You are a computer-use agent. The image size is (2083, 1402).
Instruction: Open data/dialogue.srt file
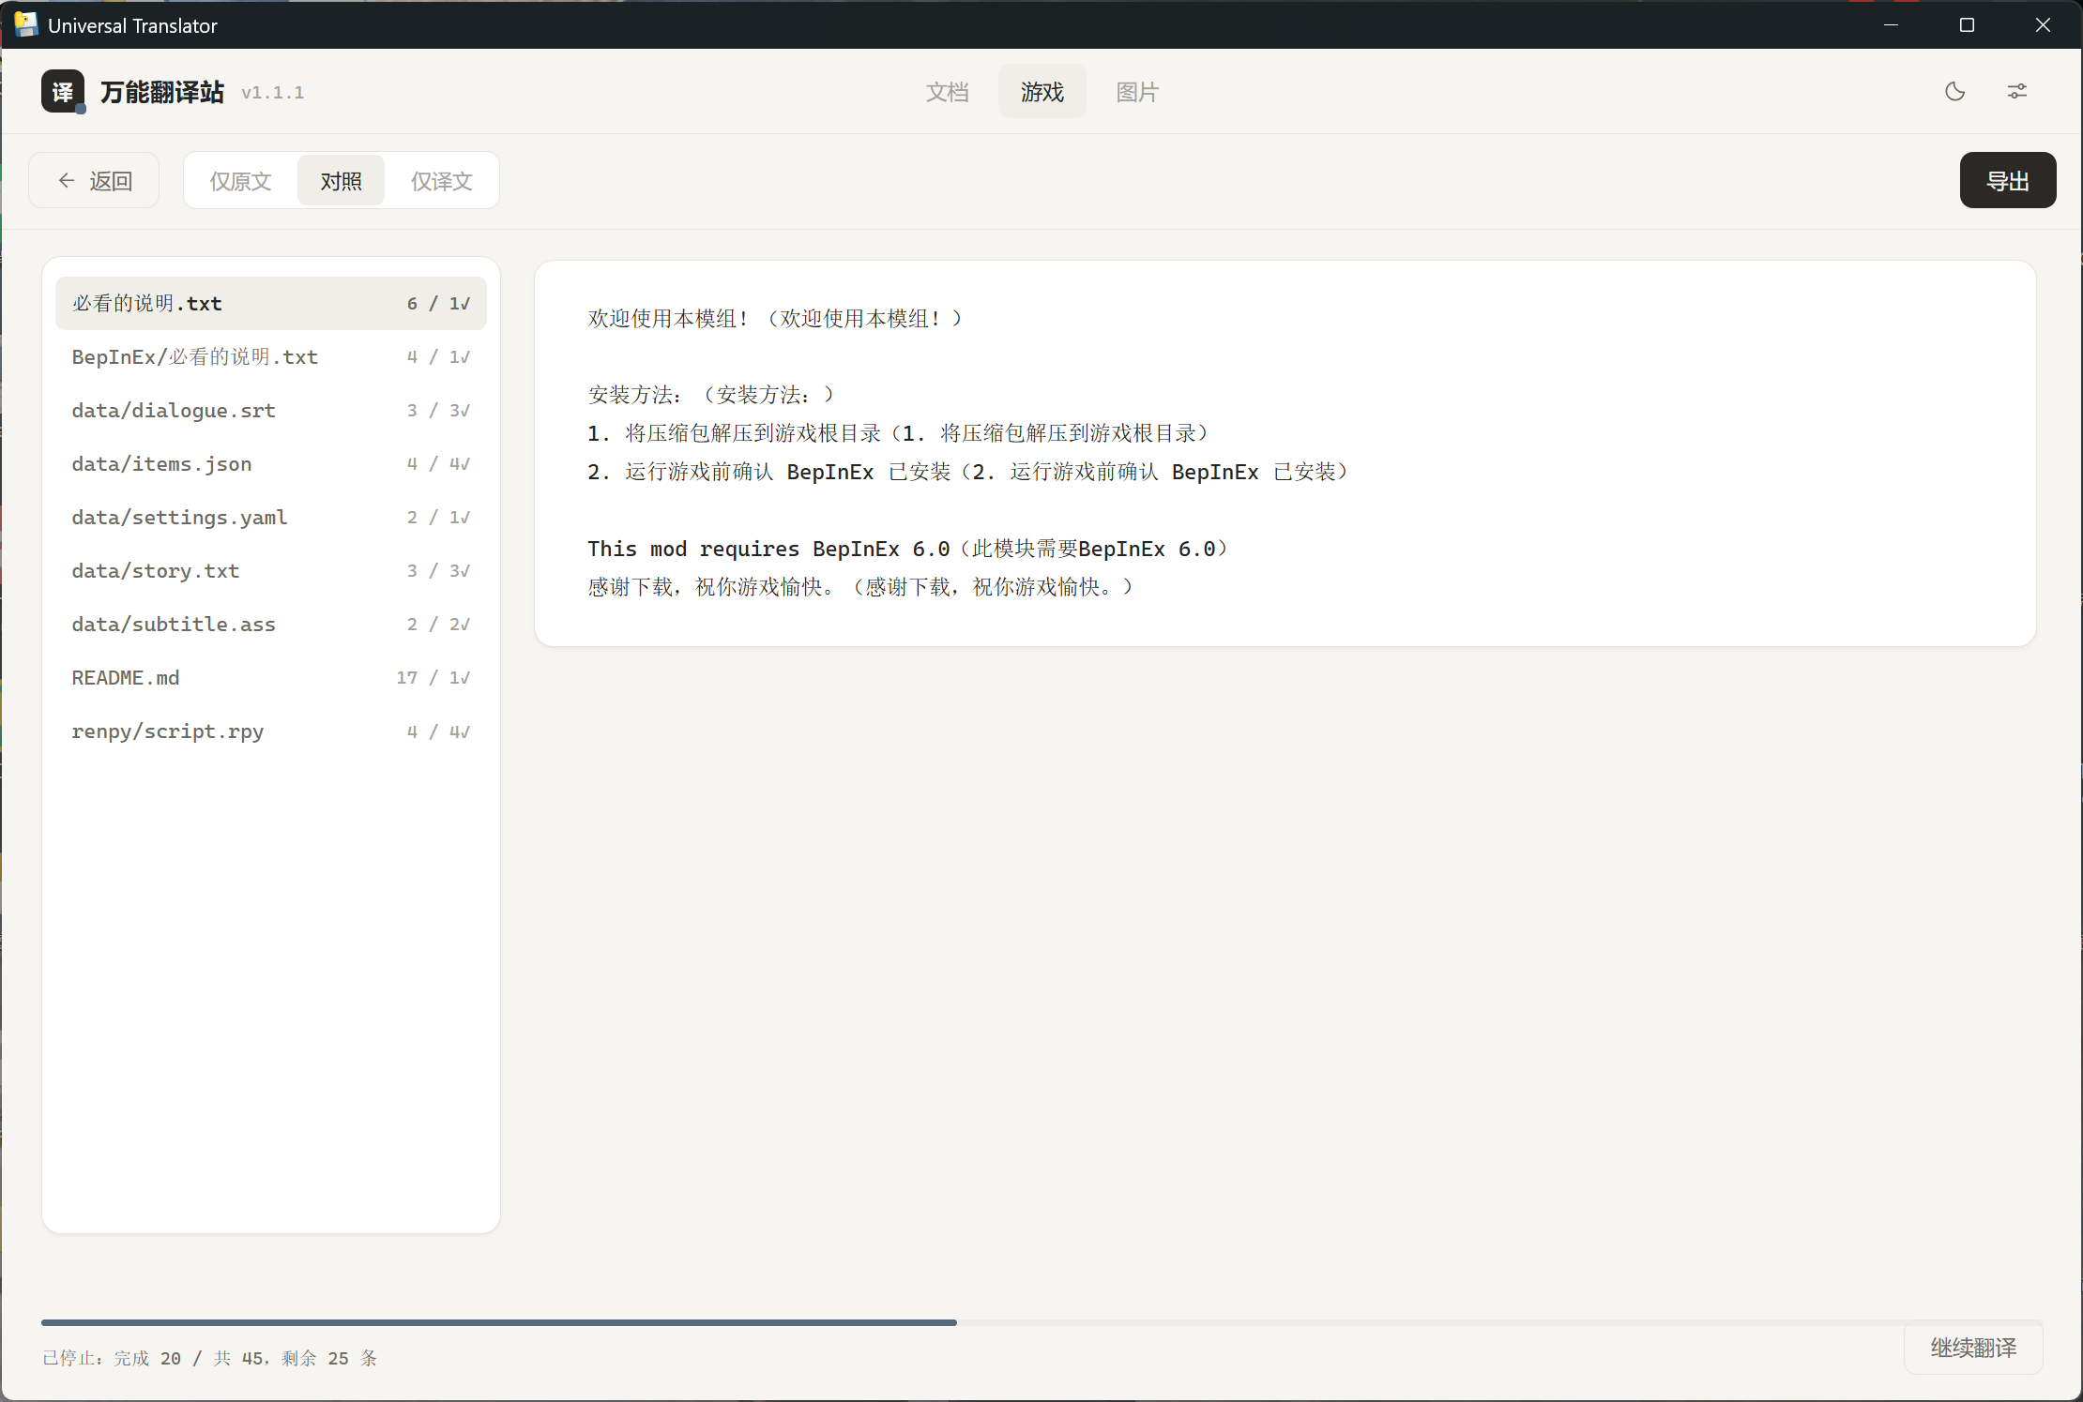pos(271,410)
